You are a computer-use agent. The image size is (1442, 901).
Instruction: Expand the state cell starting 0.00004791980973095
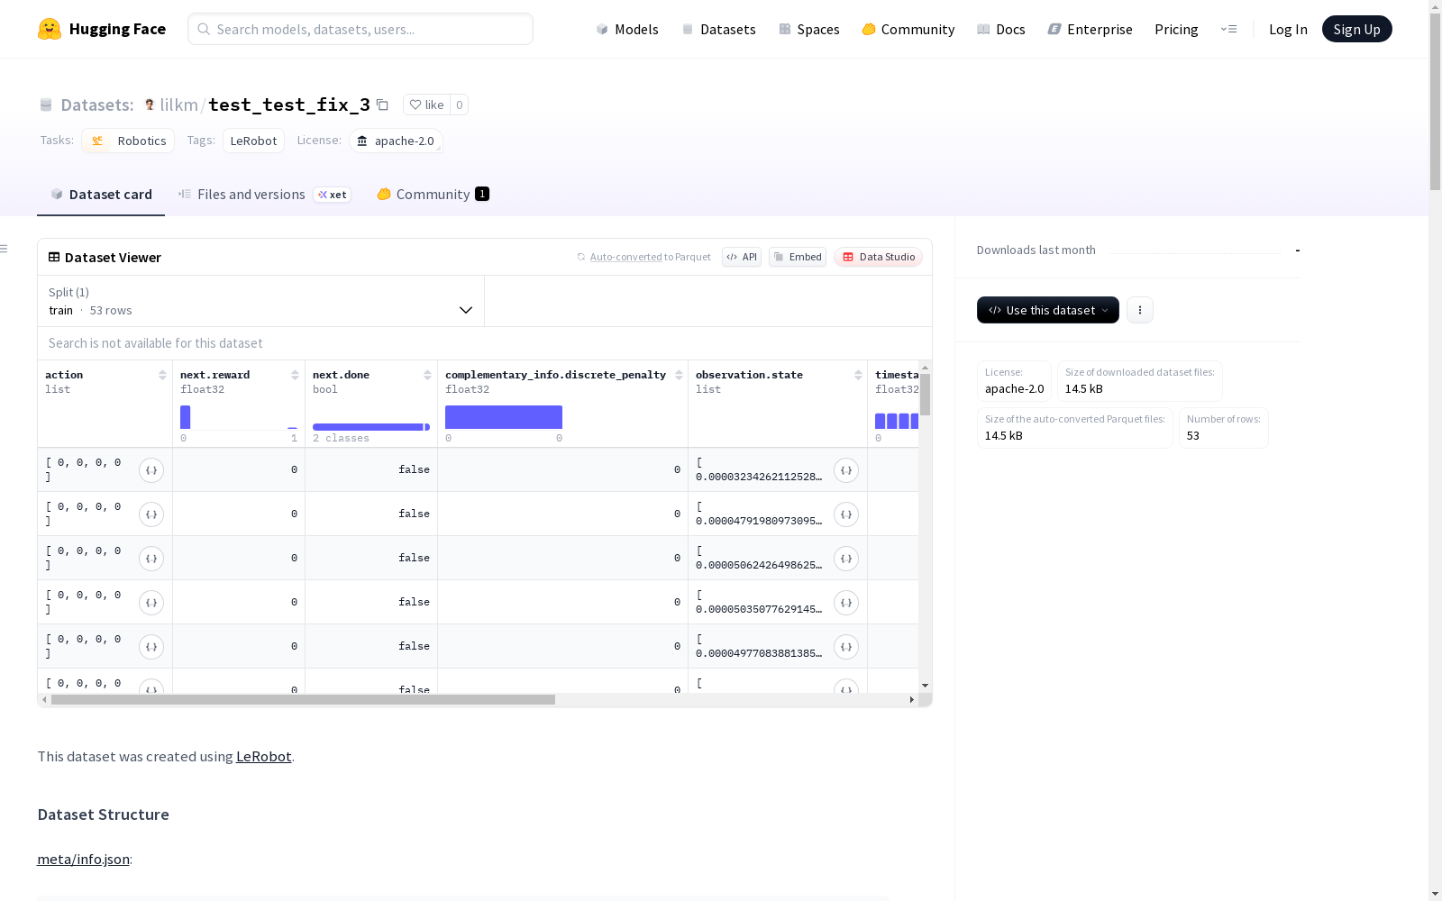[x=846, y=514]
